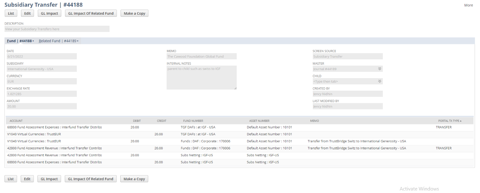Switch to Related Fund #44189 tab

[58, 41]
